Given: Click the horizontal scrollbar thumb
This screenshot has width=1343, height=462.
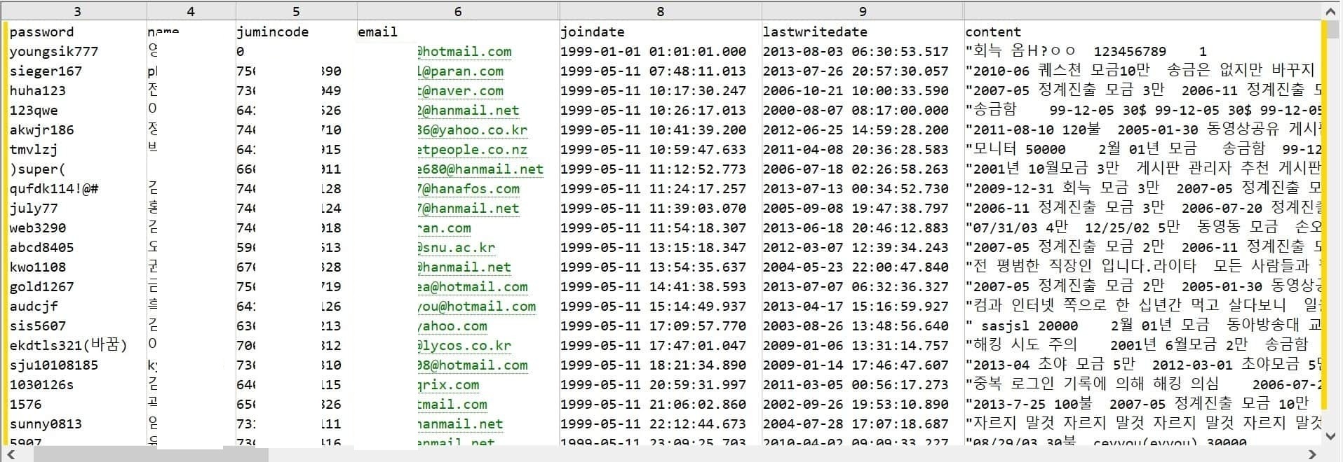Looking at the screenshot, I should 151,454.
